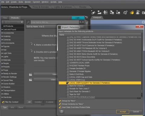Check the Tape for G2F checkbox
Viewport: 145px width, 116px height.
click(67, 94)
